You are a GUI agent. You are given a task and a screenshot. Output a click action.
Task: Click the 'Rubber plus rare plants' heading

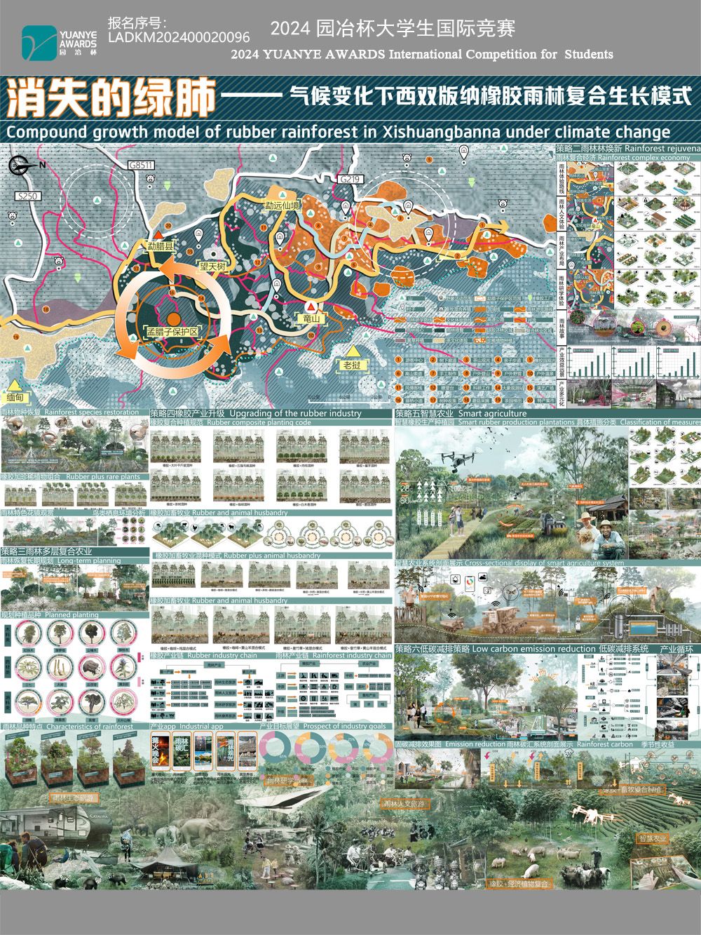103,477
